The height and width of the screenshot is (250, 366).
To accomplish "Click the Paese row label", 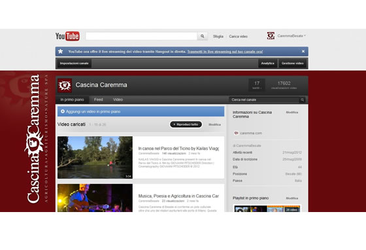I will pos(237,181).
